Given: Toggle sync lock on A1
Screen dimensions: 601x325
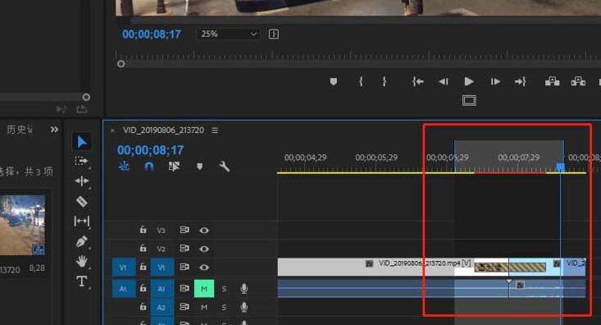Looking at the screenshot, I should (184, 288).
